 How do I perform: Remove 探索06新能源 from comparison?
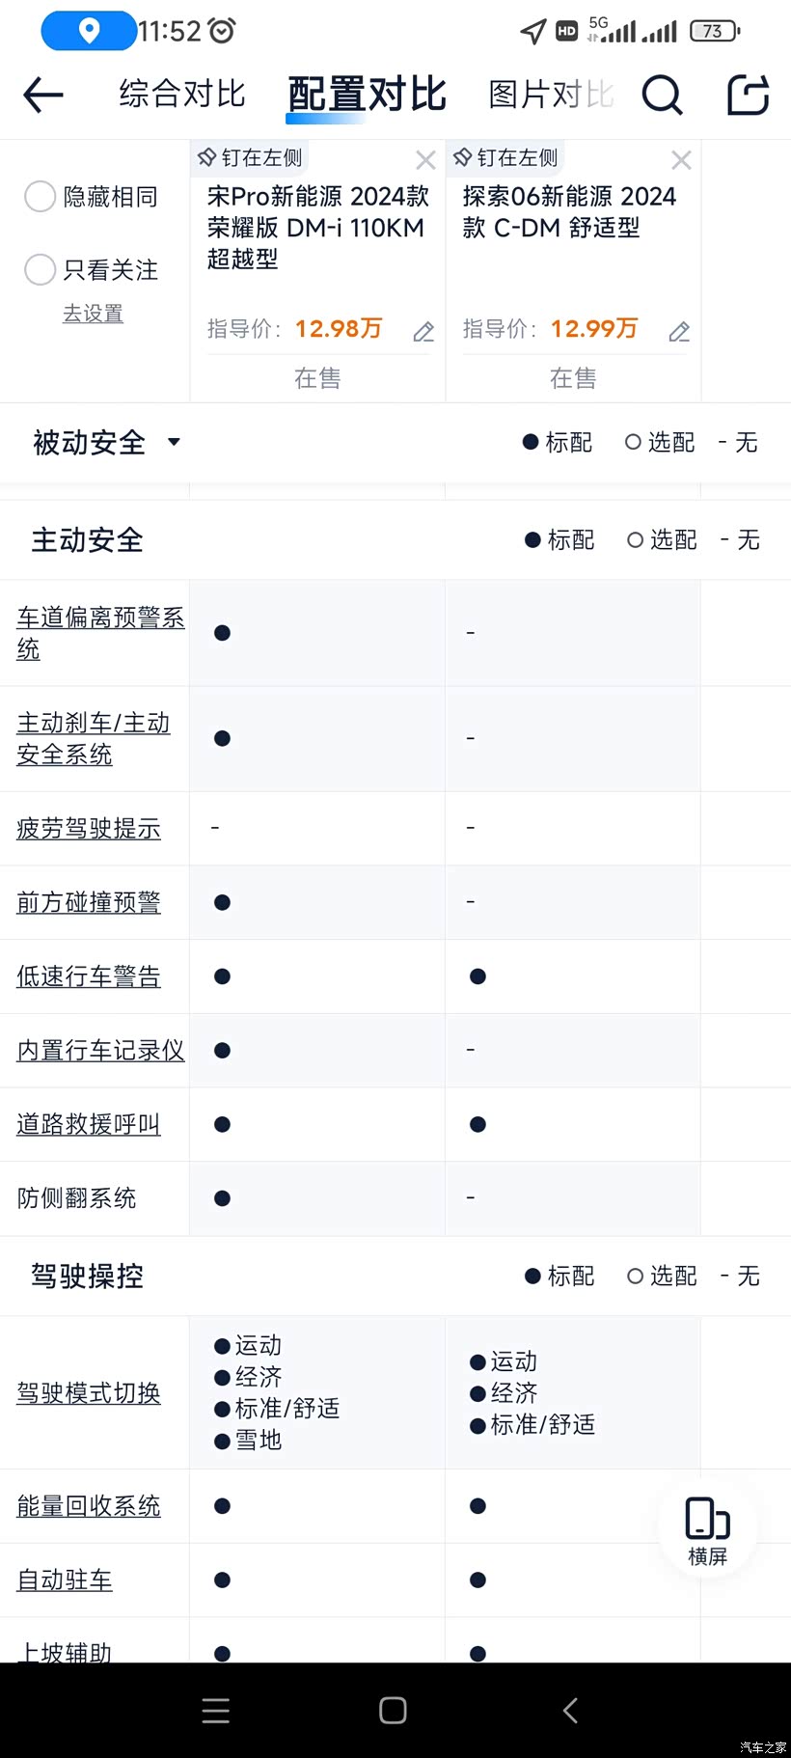[681, 160]
